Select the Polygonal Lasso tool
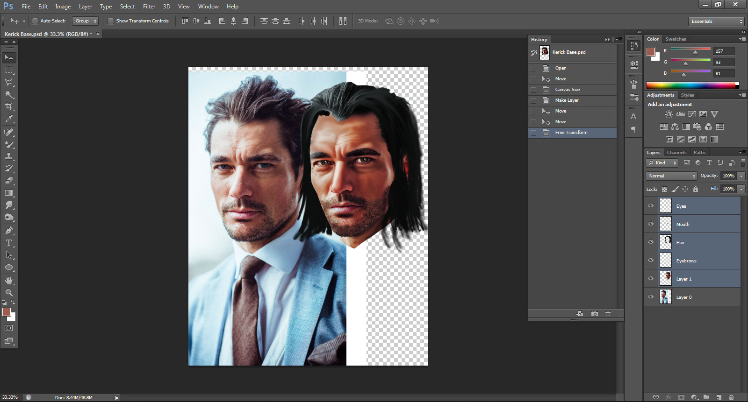Screen dimensions: 748x402 coord(9,82)
